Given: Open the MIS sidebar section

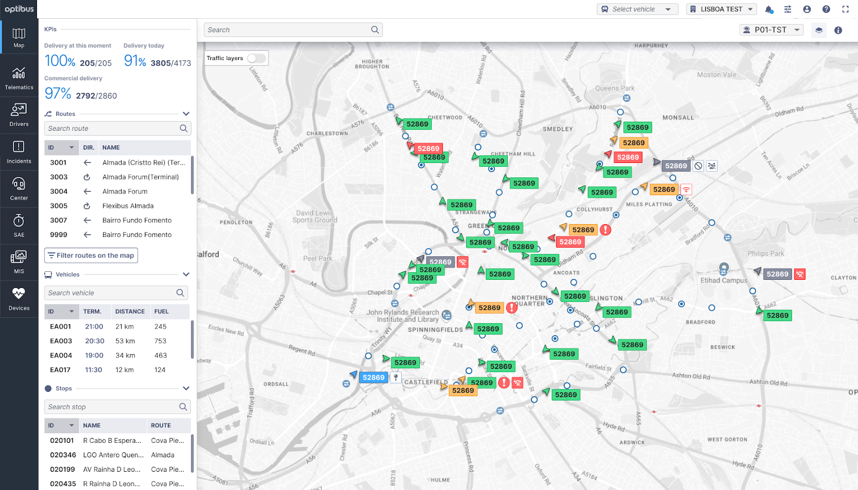Looking at the screenshot, I should point(19,261).
